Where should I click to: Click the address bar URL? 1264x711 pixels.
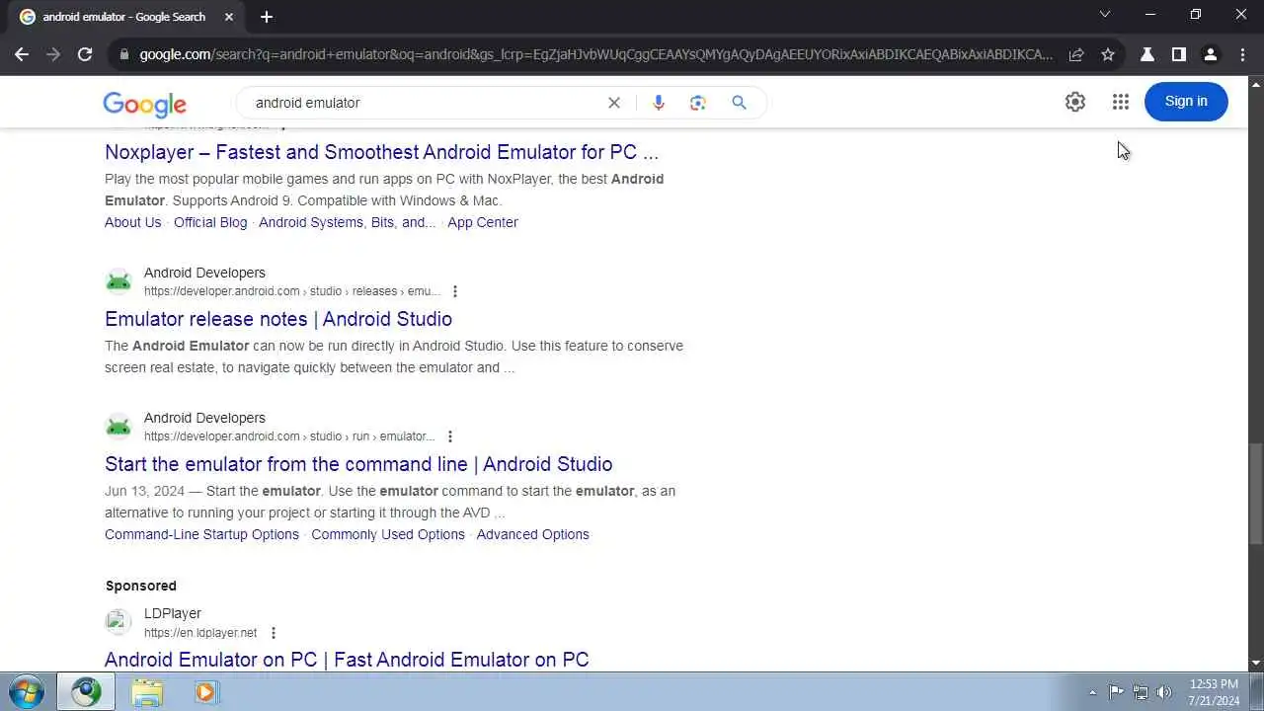click(x=595, y=54)
